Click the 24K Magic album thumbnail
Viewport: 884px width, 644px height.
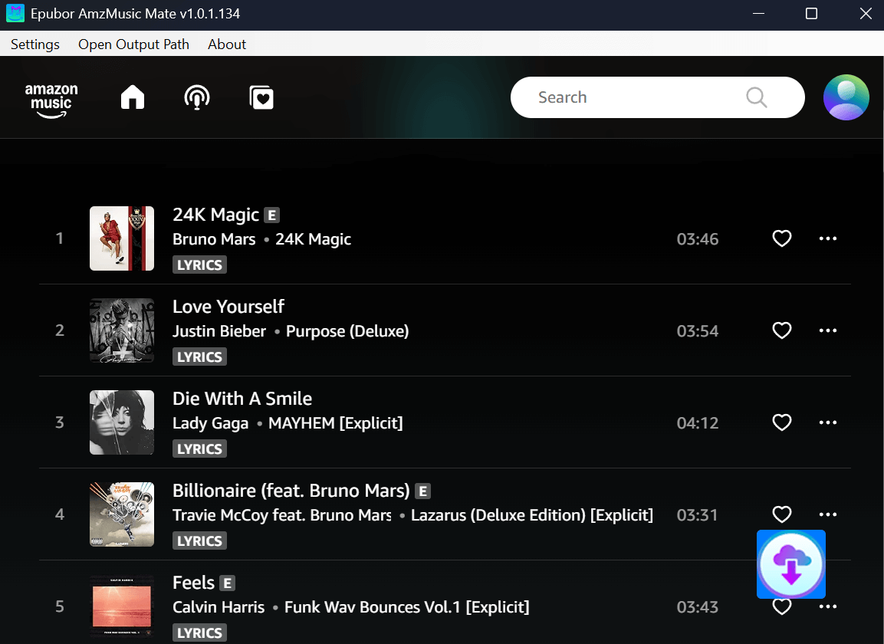(x=121, y=238)
